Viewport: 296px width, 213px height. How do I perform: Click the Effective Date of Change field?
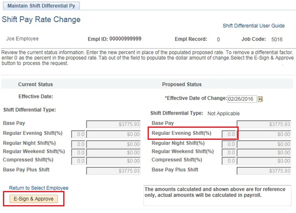tap(242, 98)
